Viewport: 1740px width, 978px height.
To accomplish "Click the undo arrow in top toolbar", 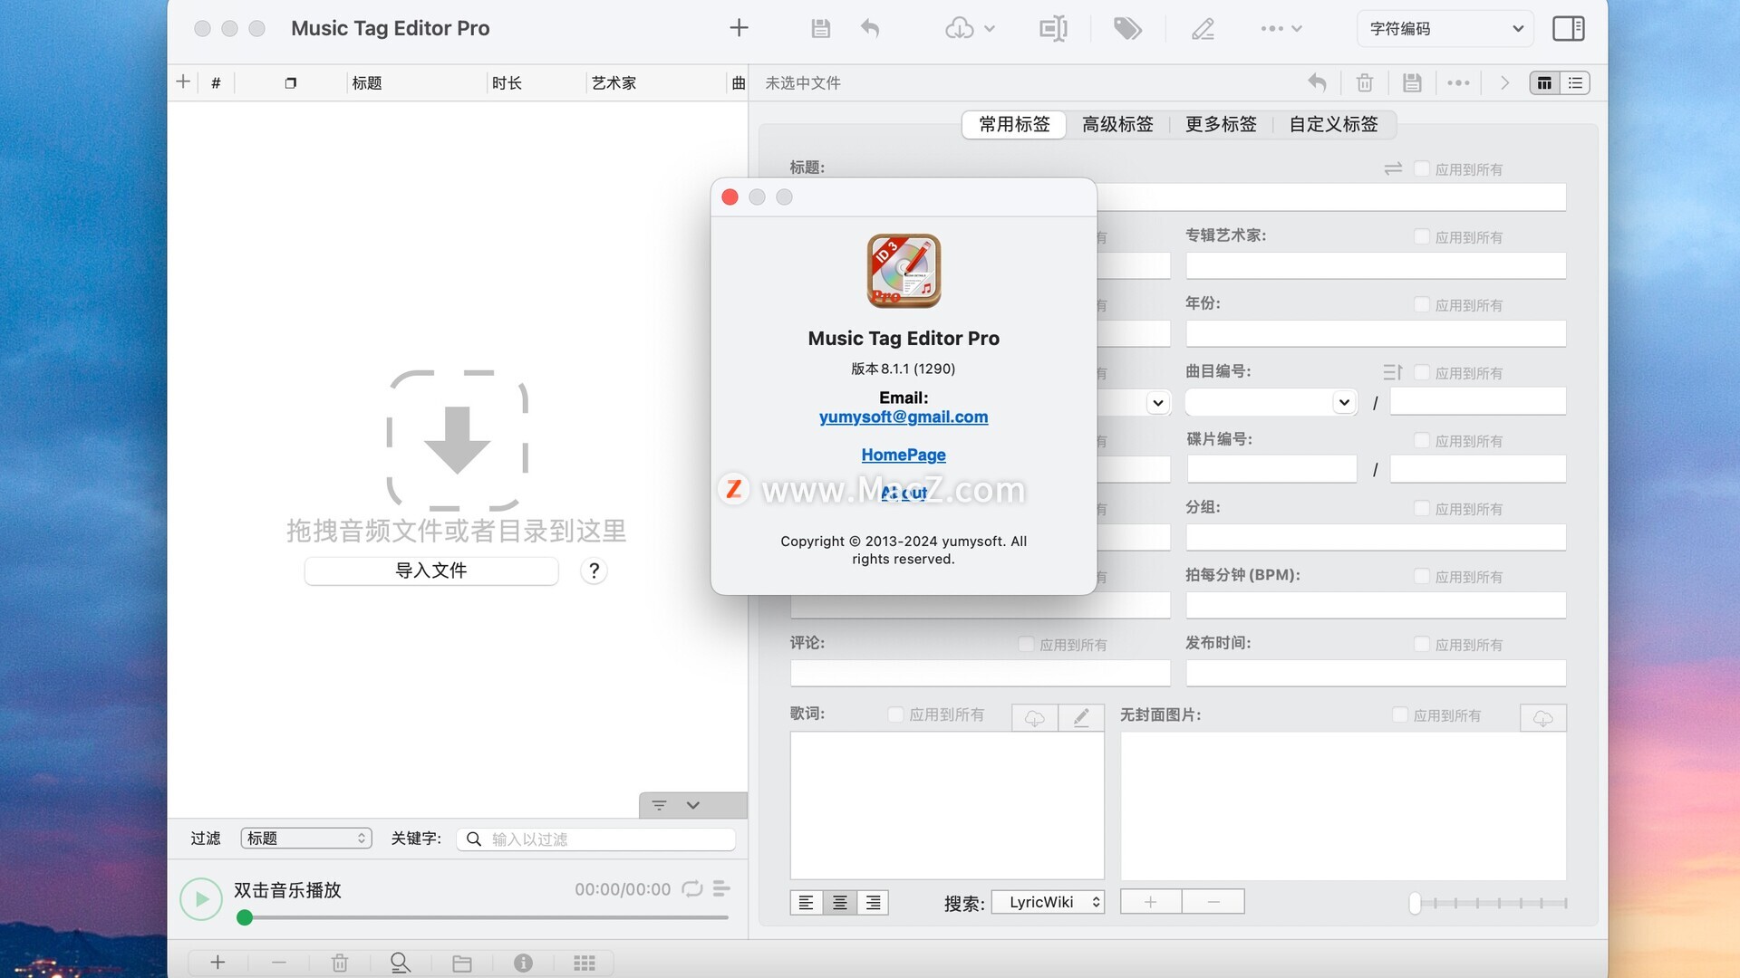I will [870, 28].
